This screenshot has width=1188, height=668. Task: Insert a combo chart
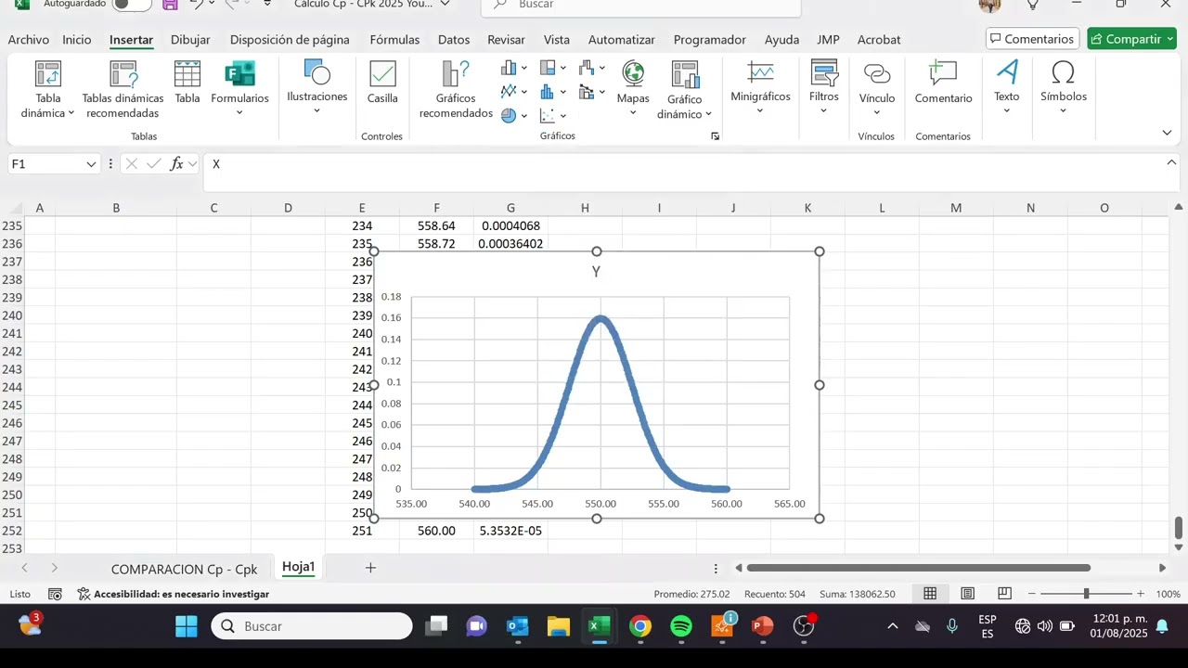(x=587, y=92)
